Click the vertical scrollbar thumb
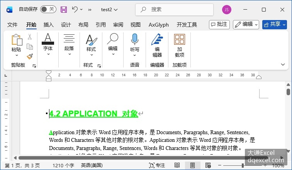The width and height of the screenshot is (292, 170). pos(288,92)
